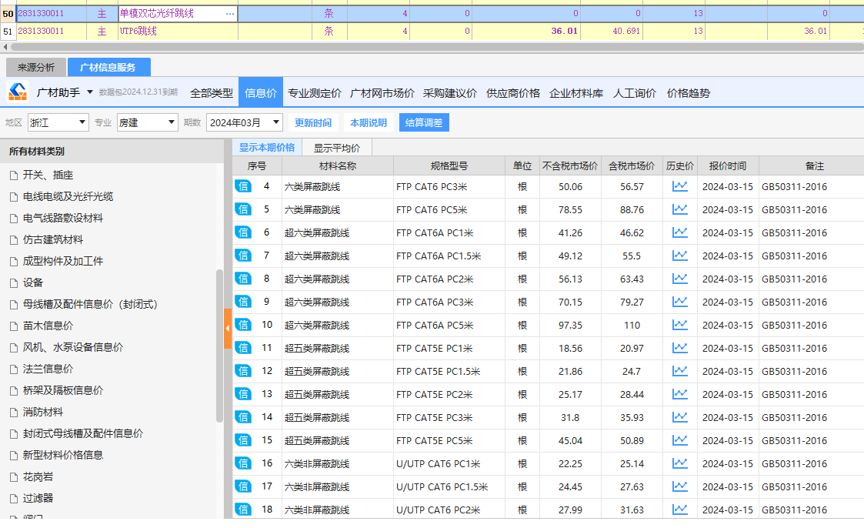
Task: Show 显示本期价格 tab
Action: [267, 148]
